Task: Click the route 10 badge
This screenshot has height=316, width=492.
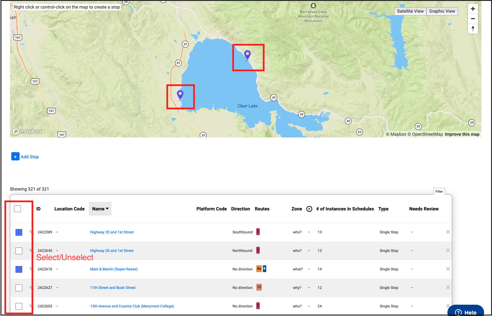Action: [259, 287]
